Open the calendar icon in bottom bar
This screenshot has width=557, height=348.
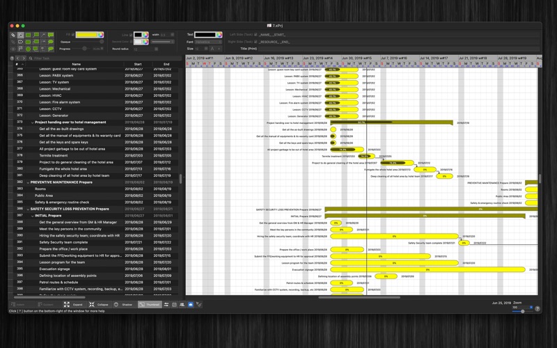[x=174, y=305]
